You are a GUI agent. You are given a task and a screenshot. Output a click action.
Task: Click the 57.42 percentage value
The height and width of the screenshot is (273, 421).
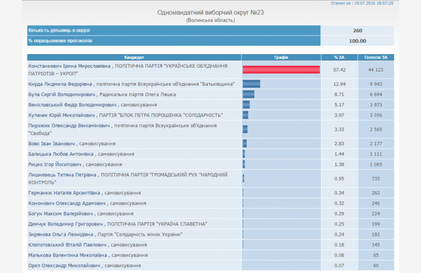339,69
